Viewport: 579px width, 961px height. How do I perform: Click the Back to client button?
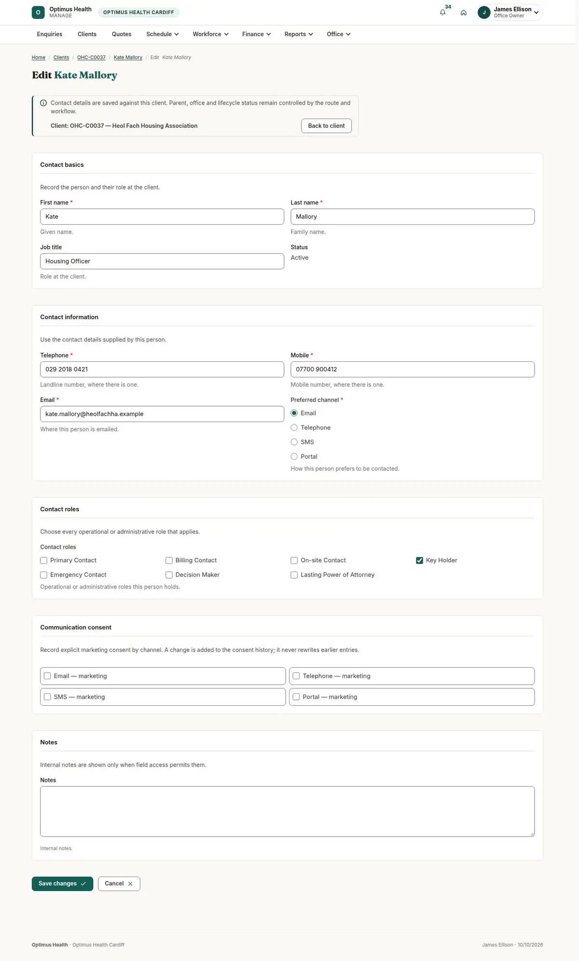pos(326,126)
